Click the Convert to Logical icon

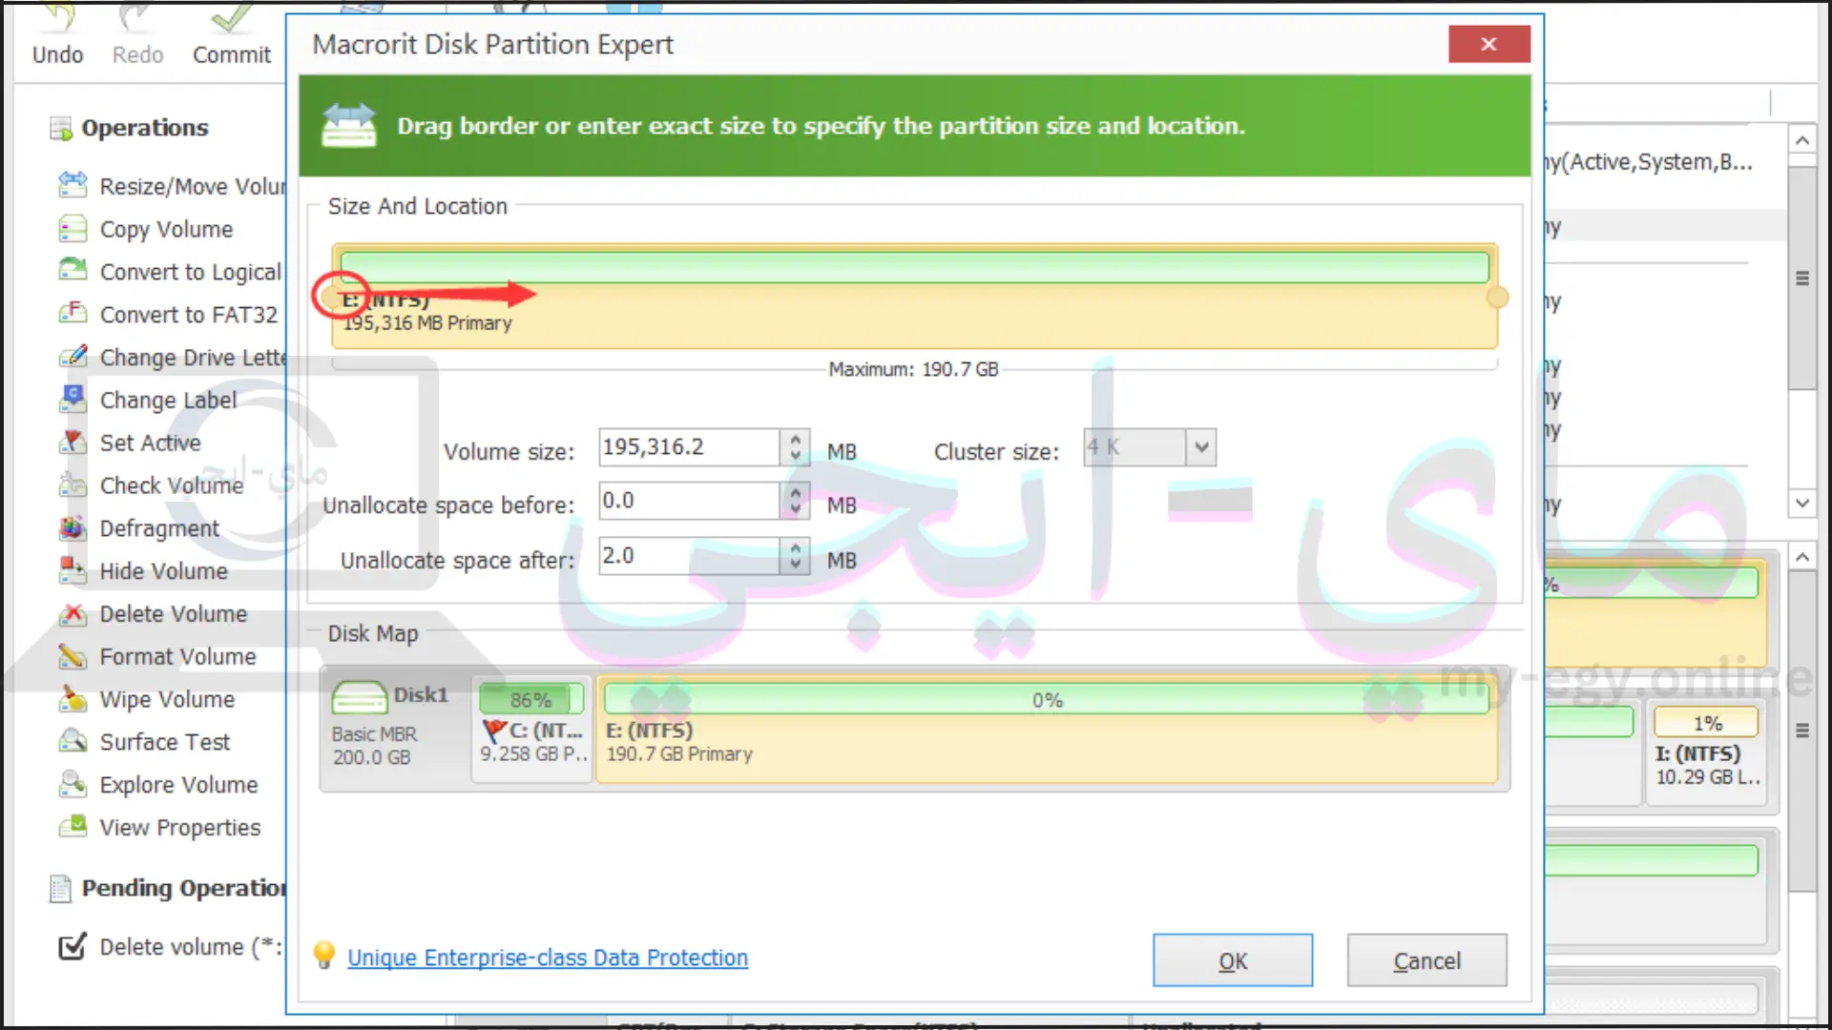[73, 271]
